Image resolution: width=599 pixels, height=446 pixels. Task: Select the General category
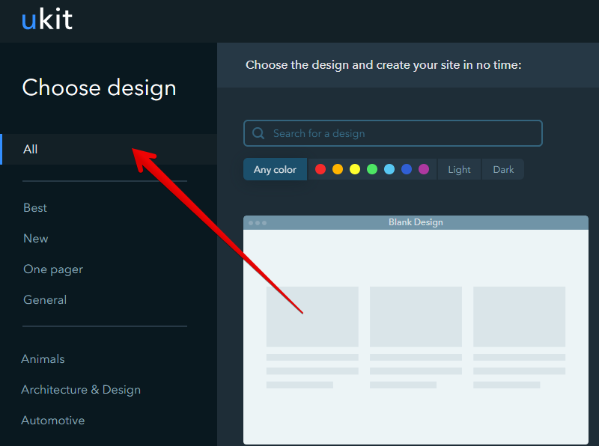click(45, 300)
